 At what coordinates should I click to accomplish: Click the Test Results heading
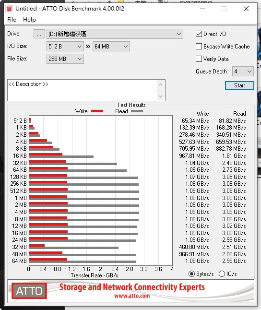[131, 105]
